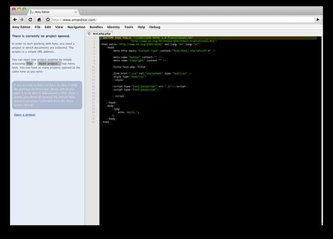Open the Help menu
The image size is (333, 239).
pos(141,27)
